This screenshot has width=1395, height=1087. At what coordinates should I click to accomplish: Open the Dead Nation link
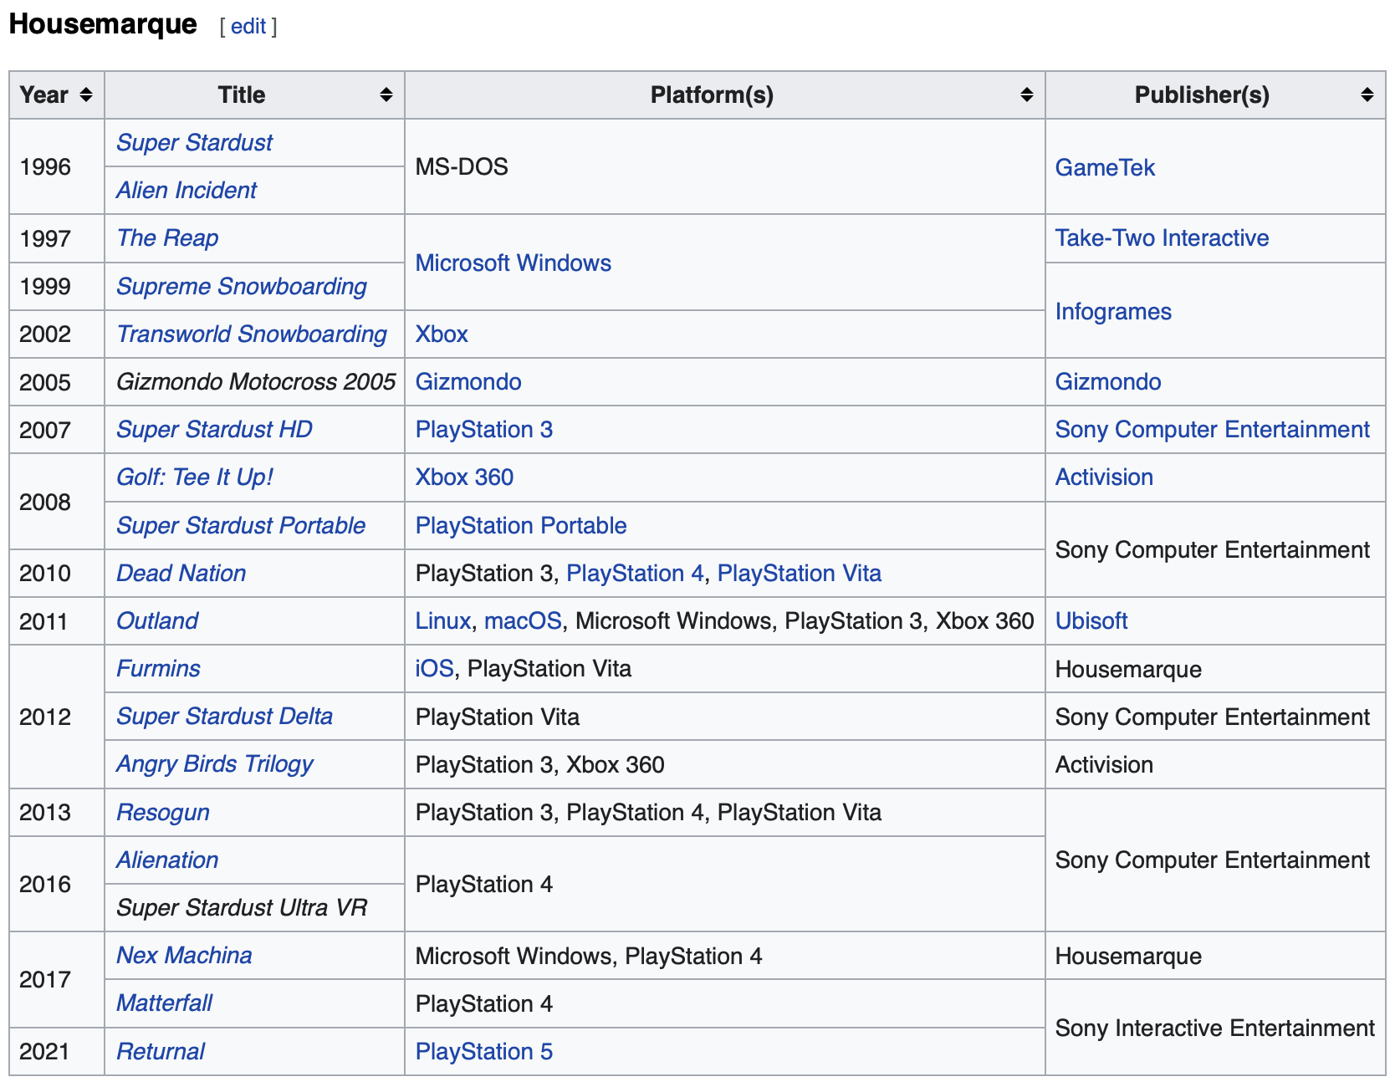181,573
